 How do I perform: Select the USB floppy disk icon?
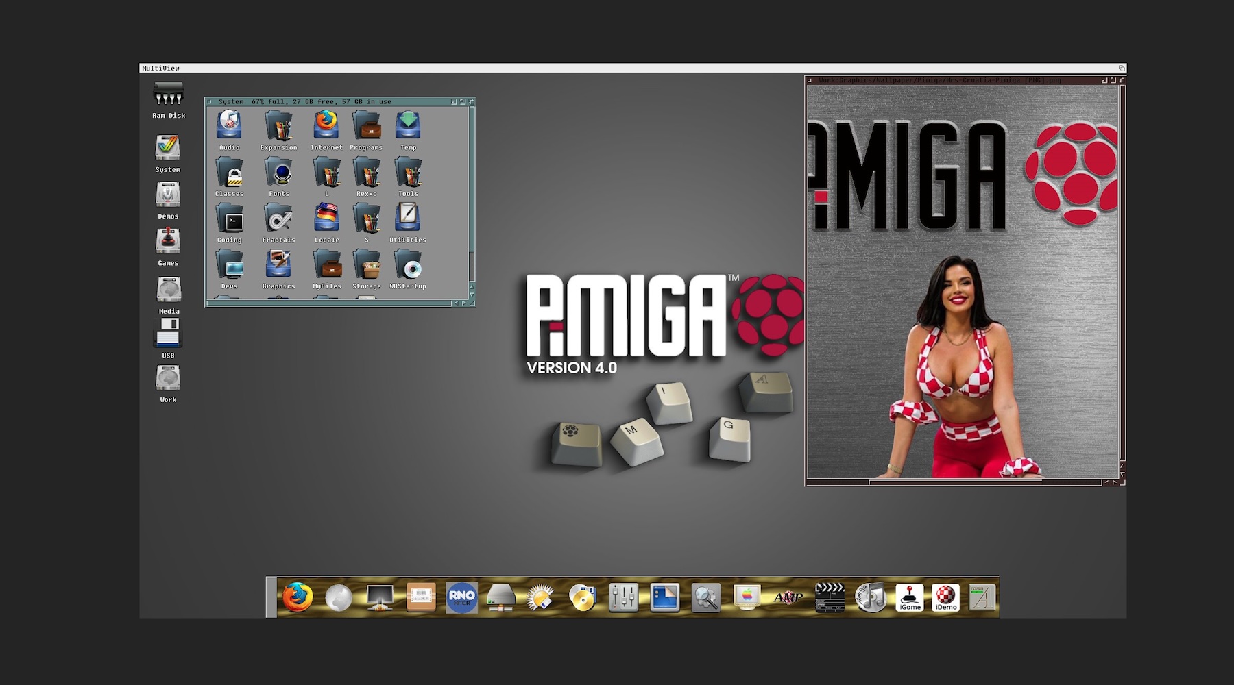click(x=168, y=333)
